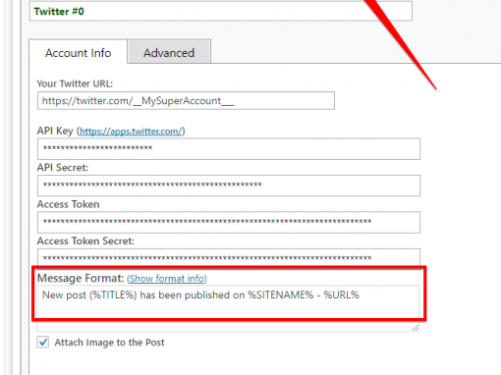Click the 'Message Format:' label
The height and width of the screenshot is (375, 501).
(81, 278)
